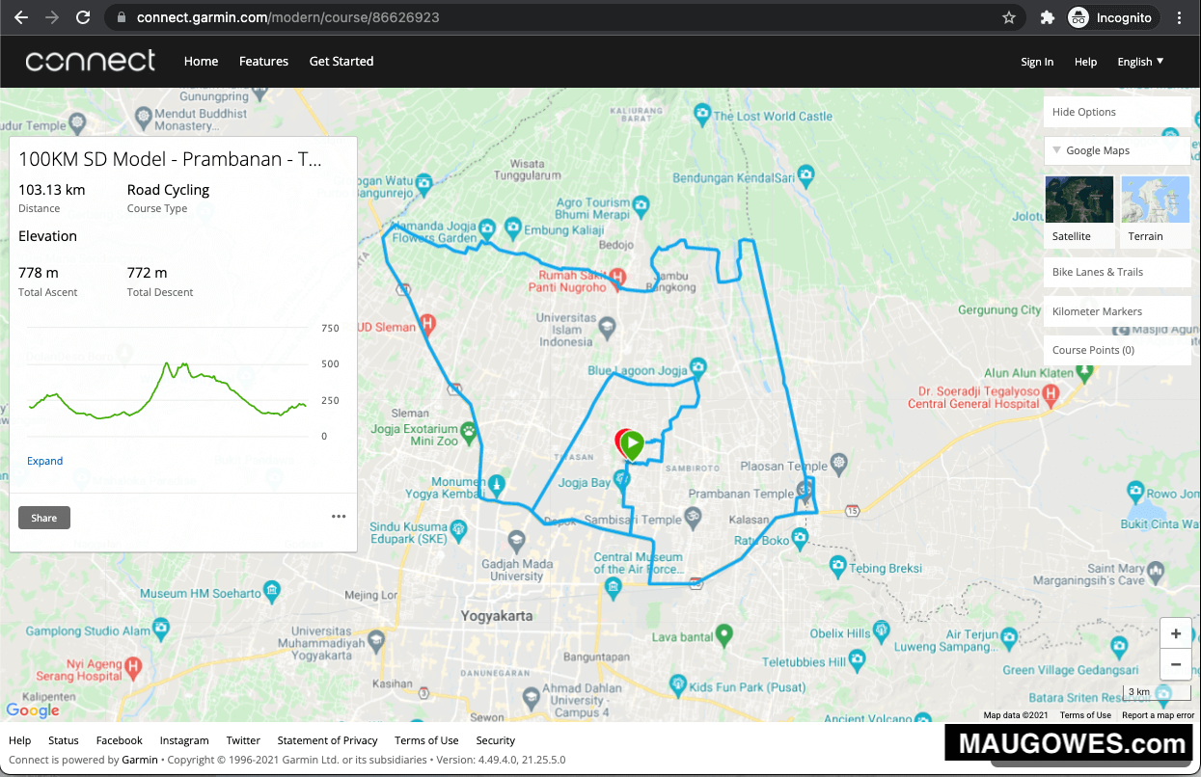Click the Incognito profile icon
The image size is (1201, 777).
coord(1078,17)
